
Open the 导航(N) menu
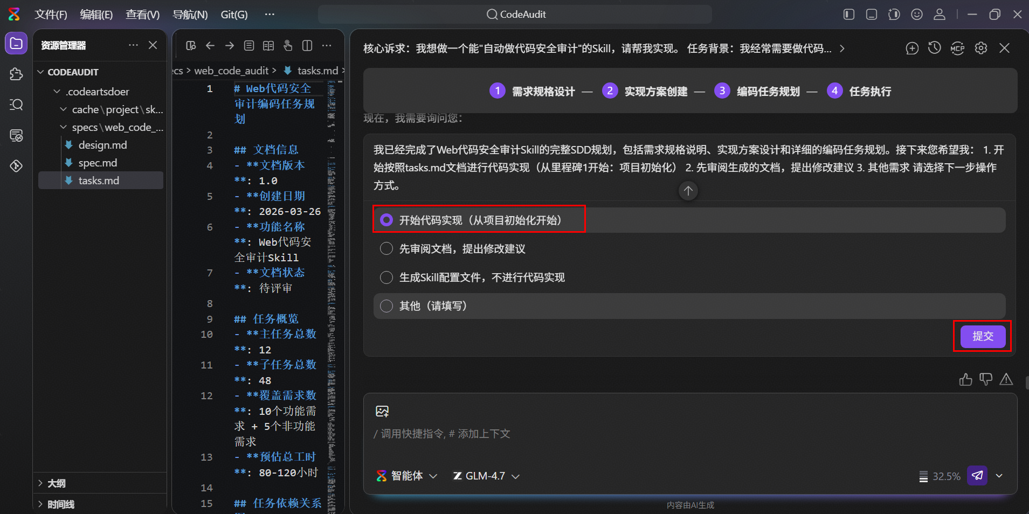pos(190,15)
